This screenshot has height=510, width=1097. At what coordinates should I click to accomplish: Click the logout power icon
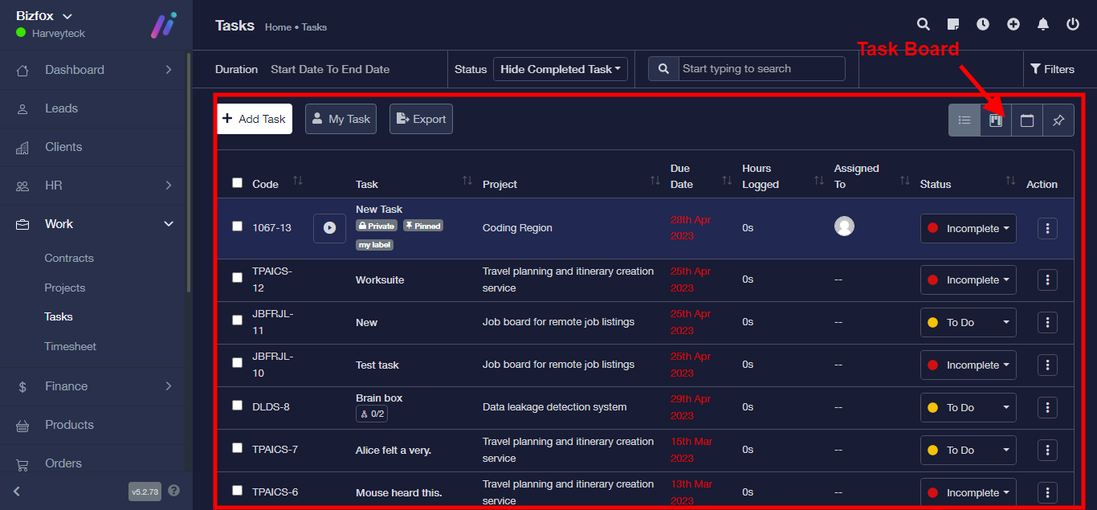coord(1073,24)
